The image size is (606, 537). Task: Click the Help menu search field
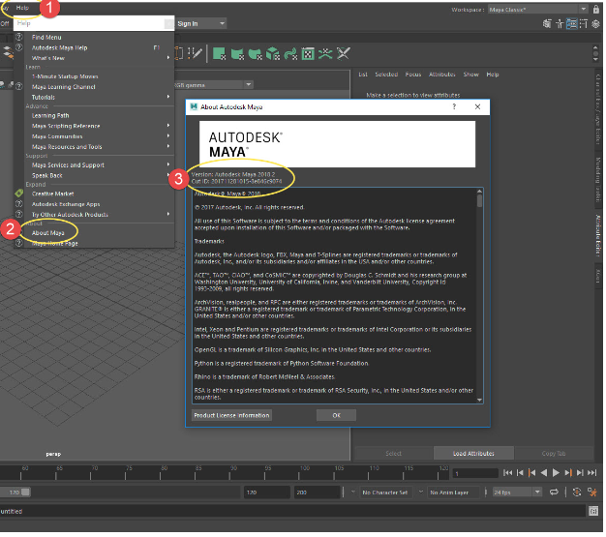pyautogui.click(x=89, y=23)
